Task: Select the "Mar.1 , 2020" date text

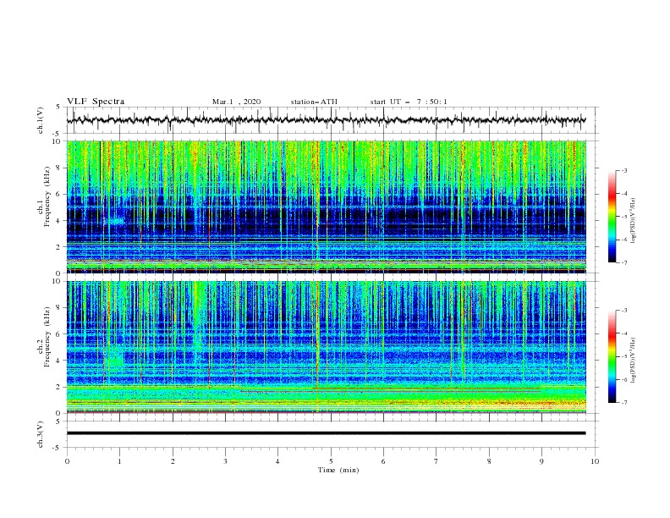Action: (236, 102)
